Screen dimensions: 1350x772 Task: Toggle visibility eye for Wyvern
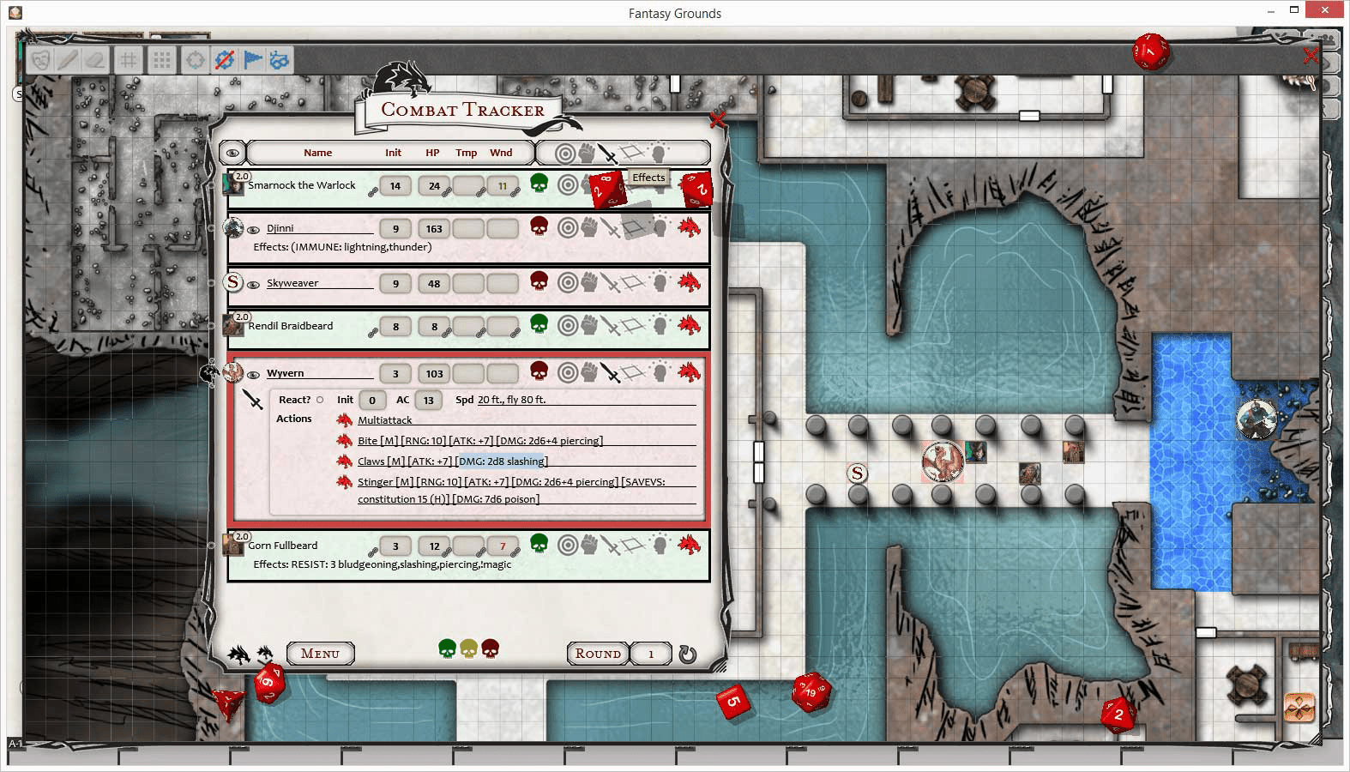(x=253, y=375)
